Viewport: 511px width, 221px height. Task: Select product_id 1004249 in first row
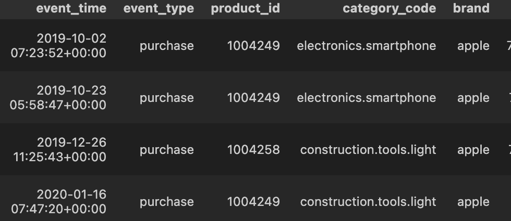tap(253, 46)
